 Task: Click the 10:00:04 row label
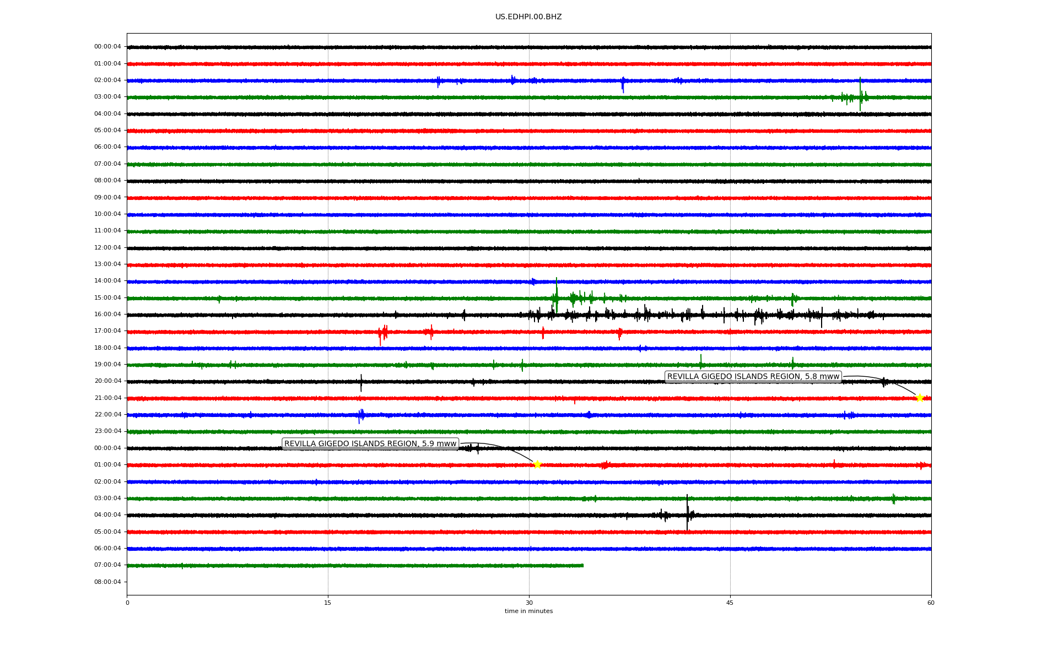point(107,214)
